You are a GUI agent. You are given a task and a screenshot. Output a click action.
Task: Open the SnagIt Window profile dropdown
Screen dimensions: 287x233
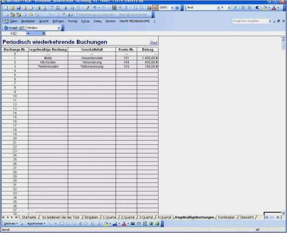[59, 28]
